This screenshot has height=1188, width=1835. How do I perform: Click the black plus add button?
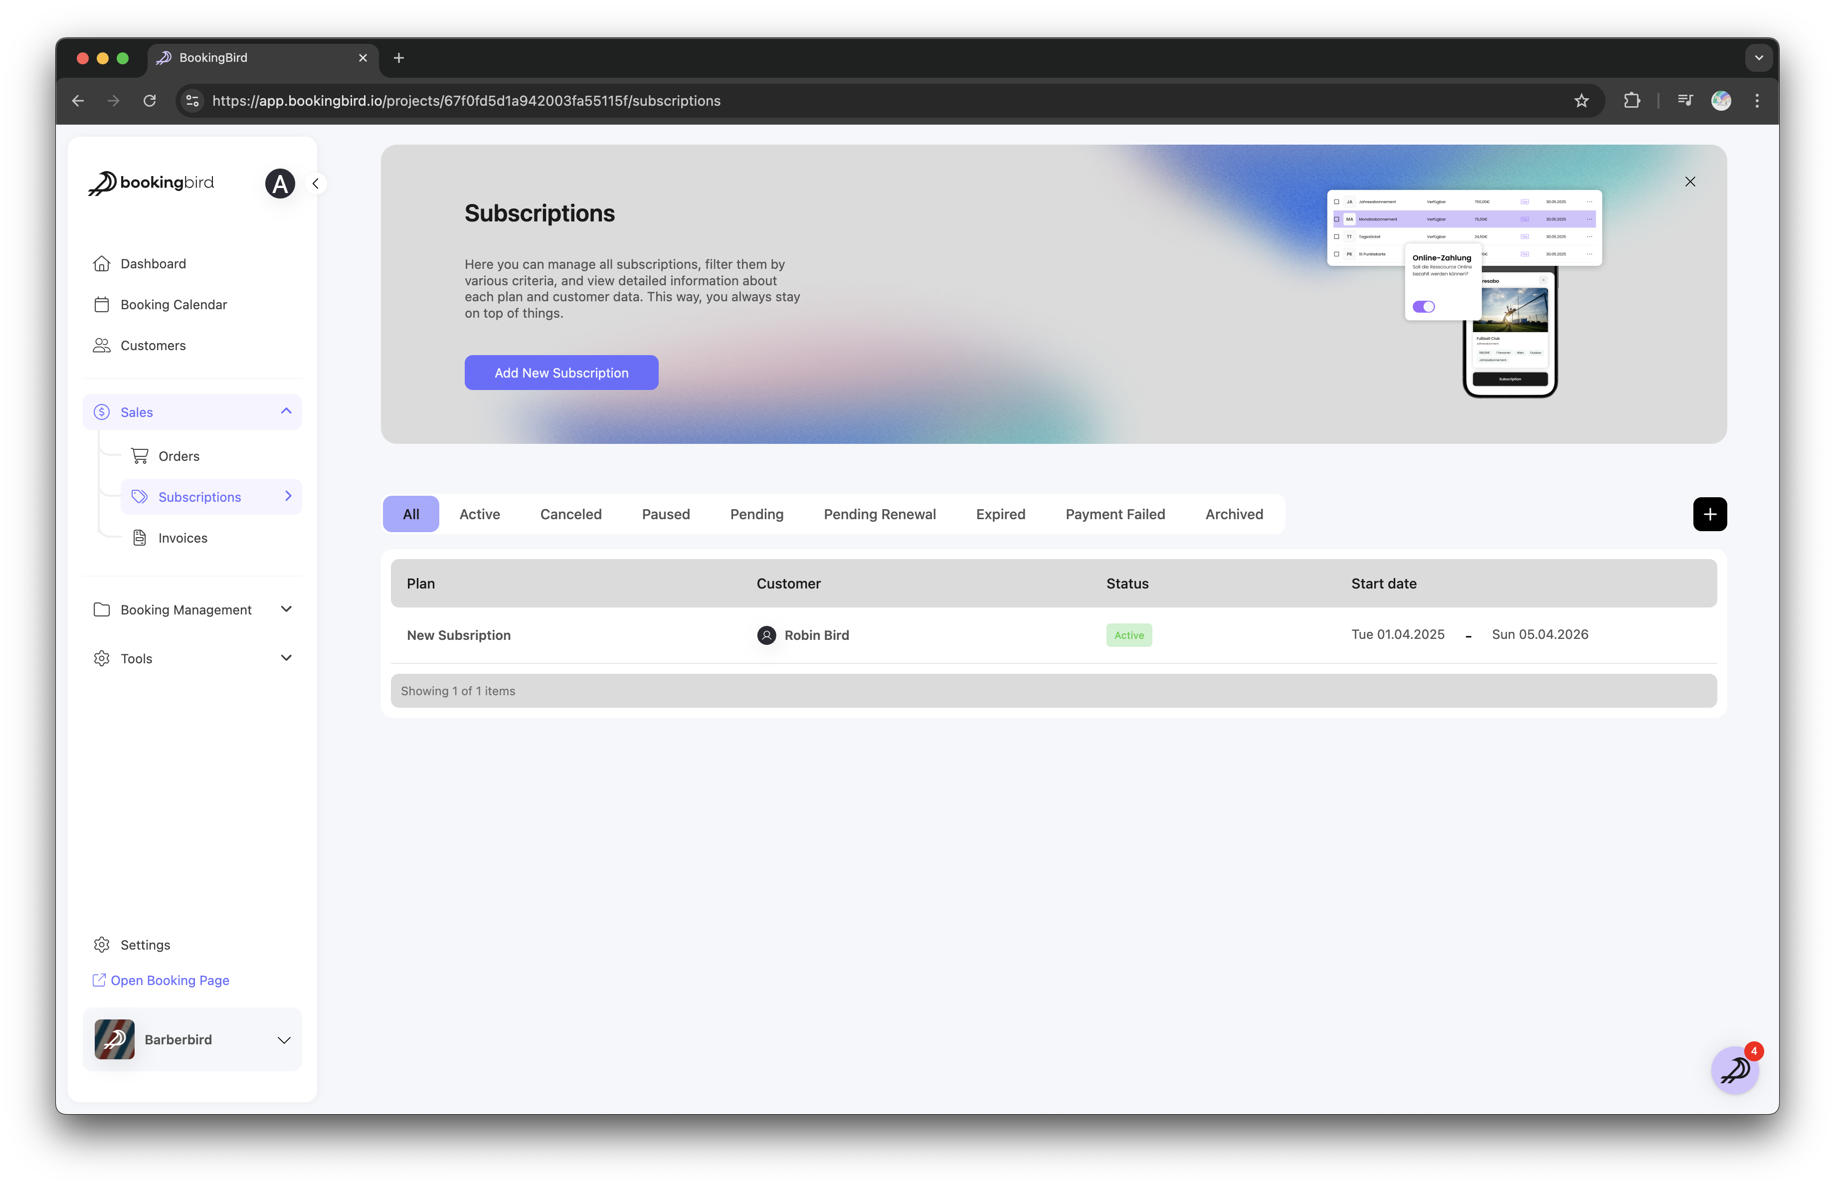(1709, 514)
